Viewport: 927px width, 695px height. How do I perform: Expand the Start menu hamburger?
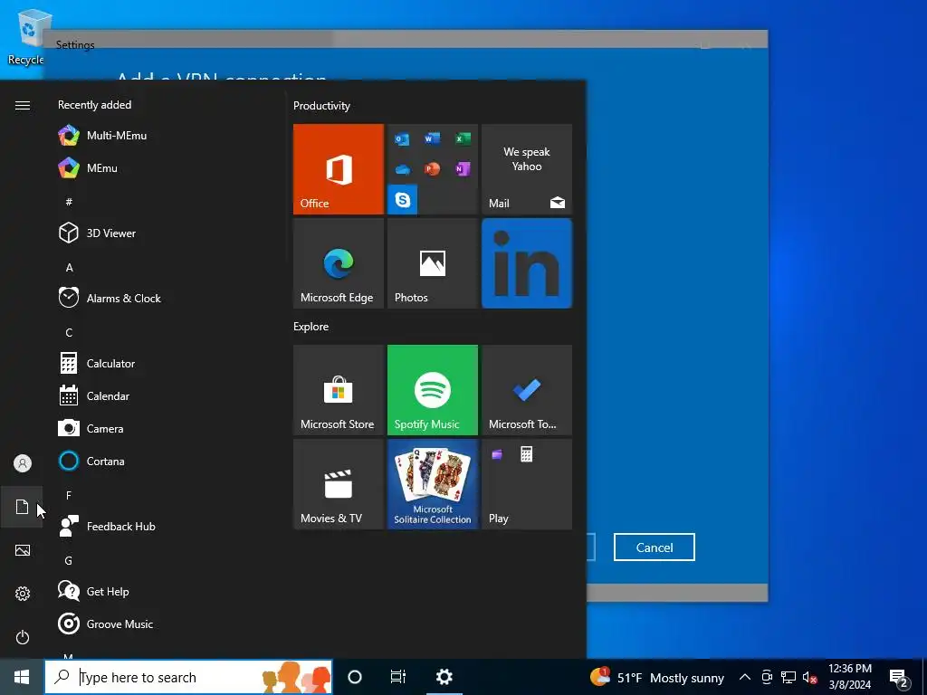(x=23, y=105)
